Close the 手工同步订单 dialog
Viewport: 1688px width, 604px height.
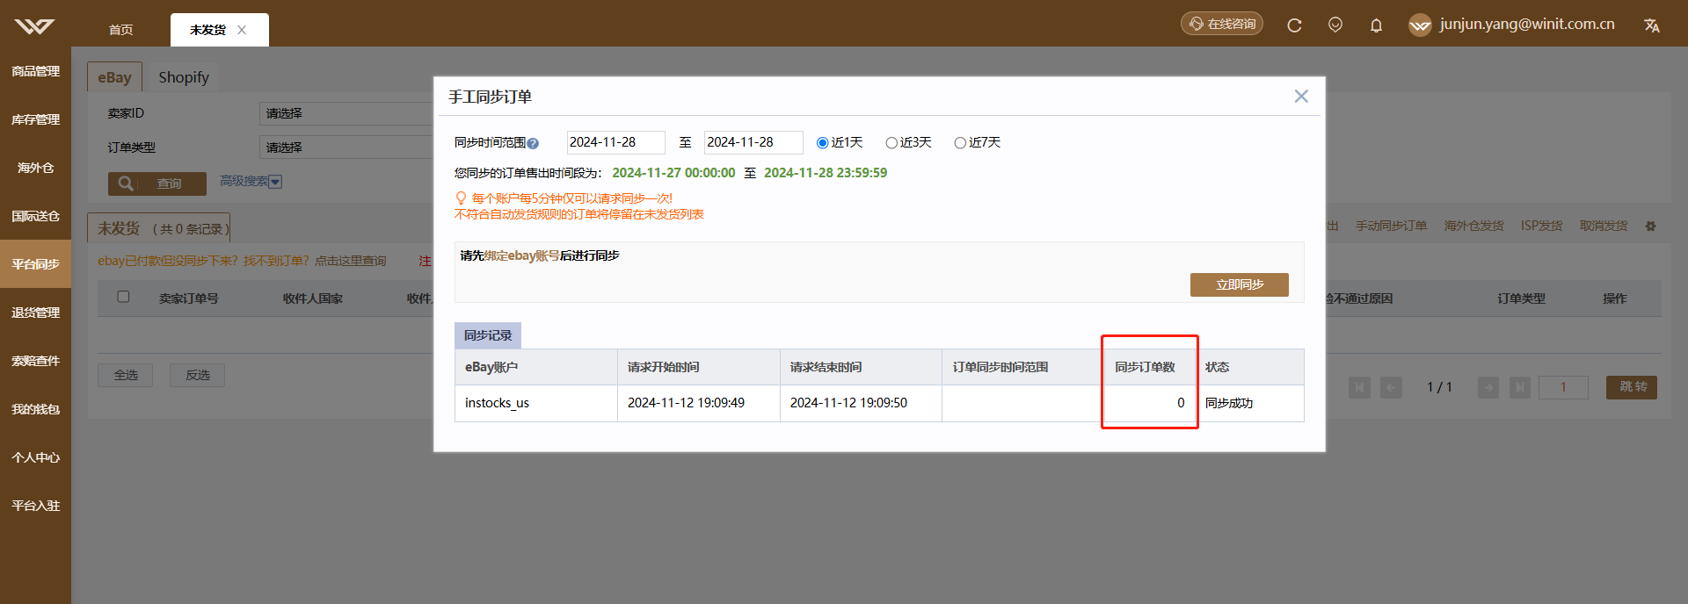pos(1301,97)
